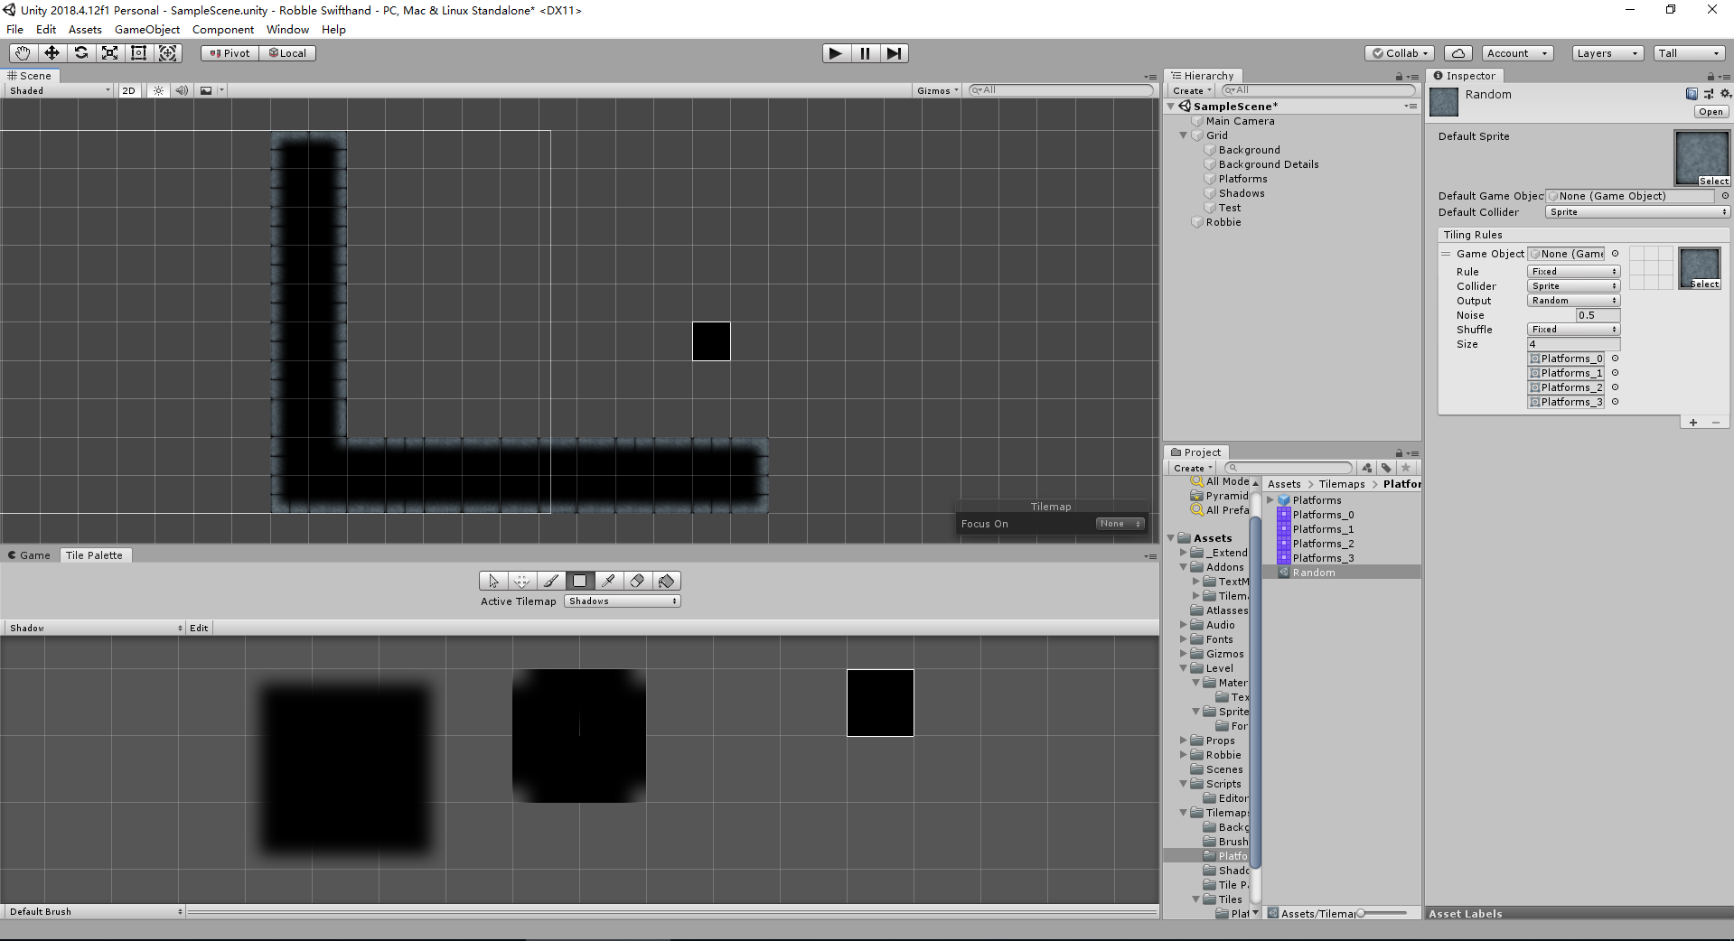
Task: Open the Layers dropdown
Action: (x=1607, y=53)
